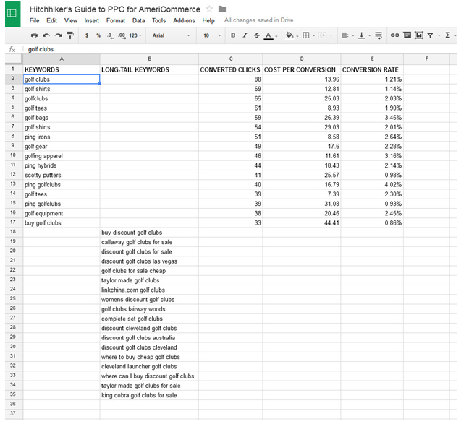Star the Hitchhiker's Guide document
This screenshot has width=461, height=424.
pos(209,9)
